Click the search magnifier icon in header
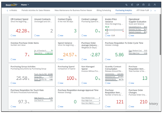 point(126,5)
